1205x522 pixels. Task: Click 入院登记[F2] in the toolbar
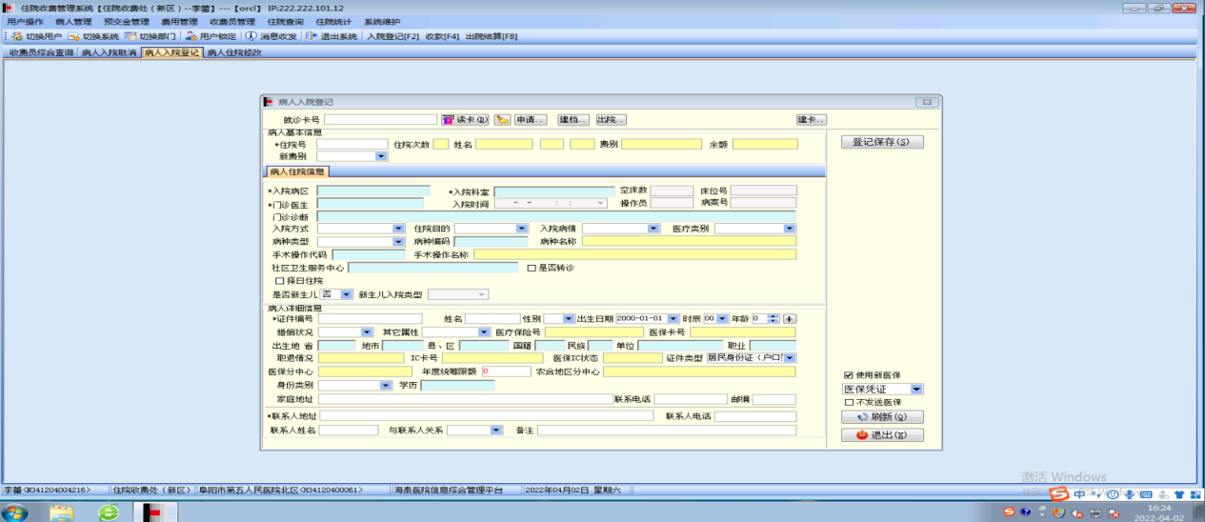(392, 36)
